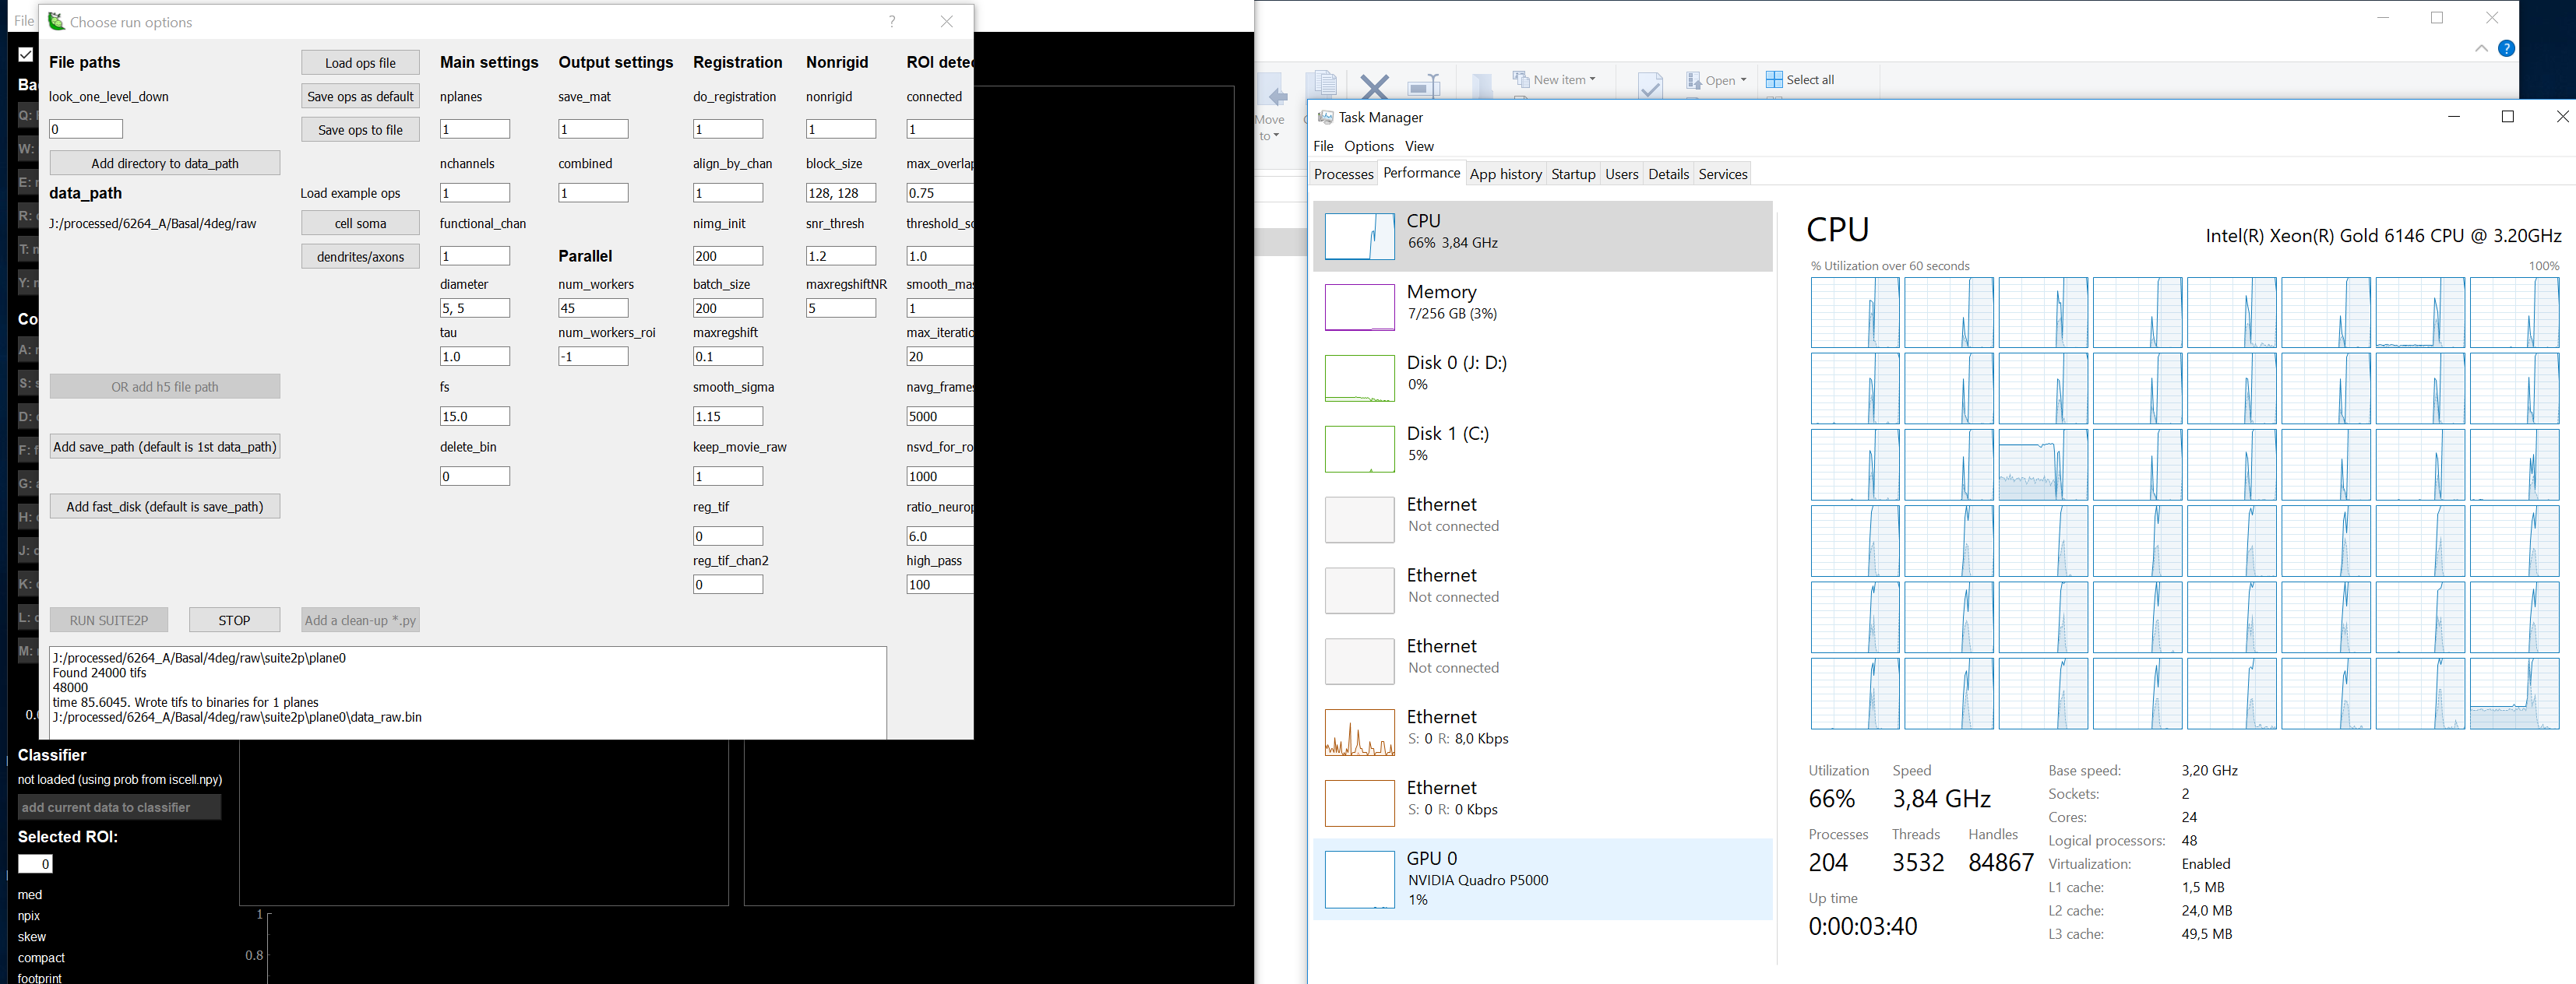The height and width of the screenshot is (984, 2576).
Task: Click the Load ops file button
Action: coord(360,63)
